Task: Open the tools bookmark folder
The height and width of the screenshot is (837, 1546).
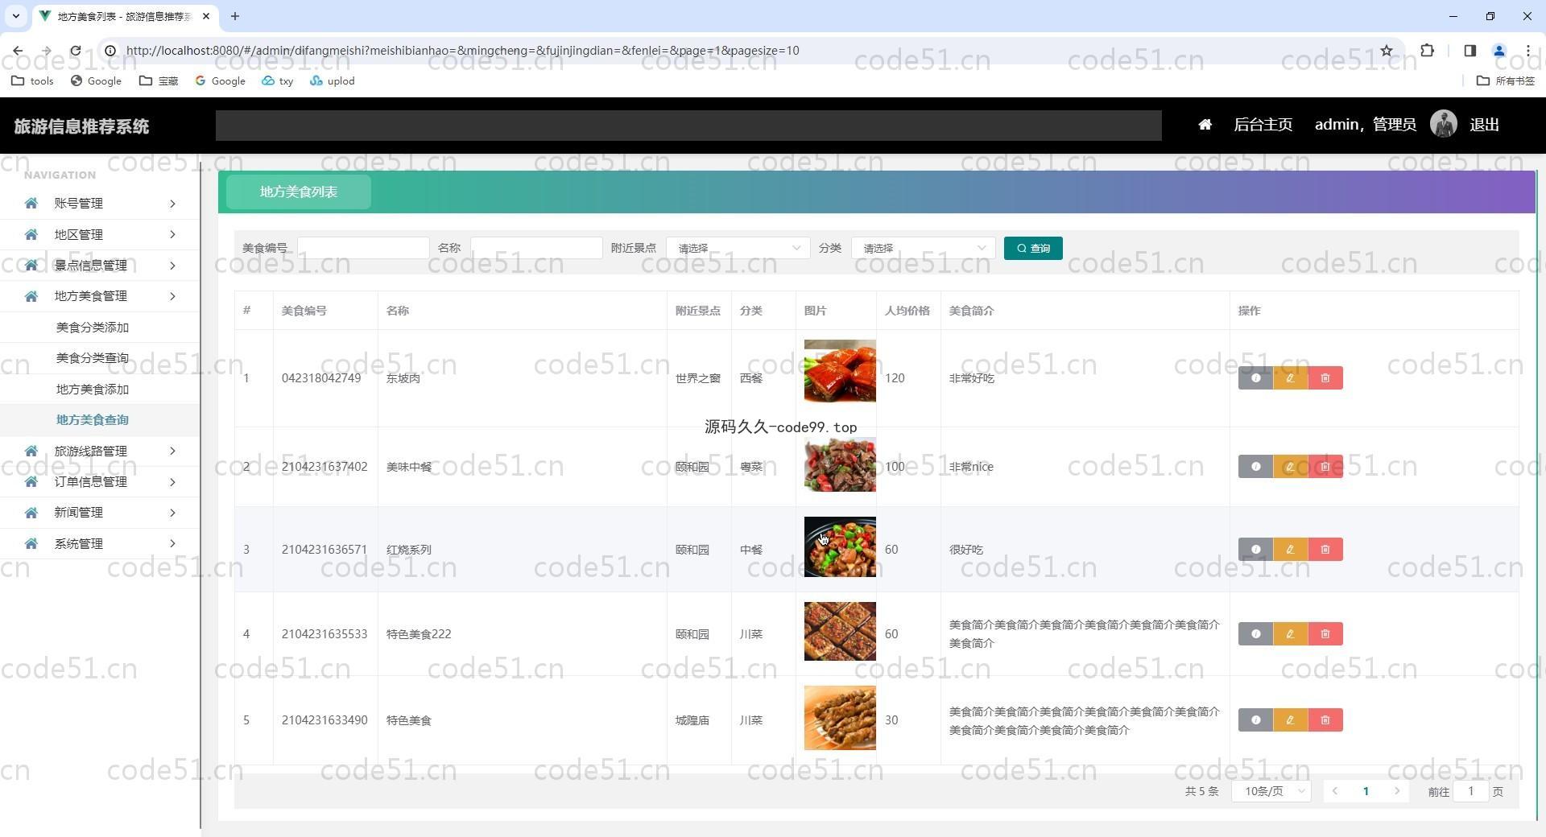Action: click(x=33, y=80)
